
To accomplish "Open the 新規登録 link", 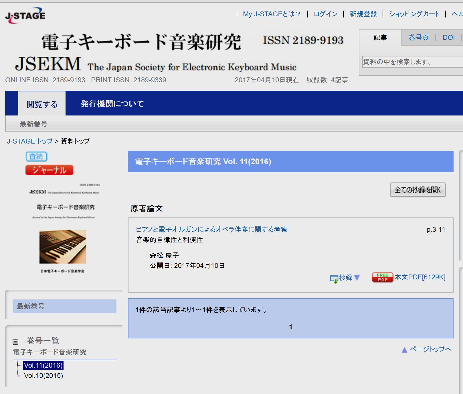I will pos(363,14).
